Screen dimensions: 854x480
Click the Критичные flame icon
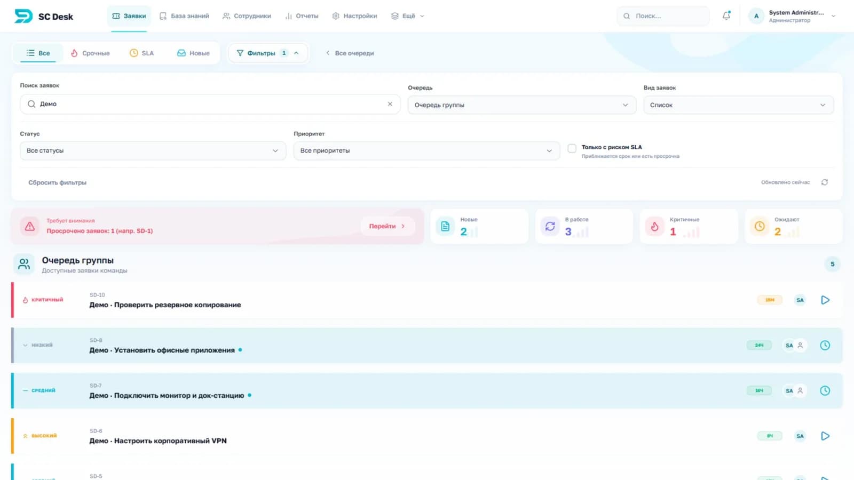(654, 226)
